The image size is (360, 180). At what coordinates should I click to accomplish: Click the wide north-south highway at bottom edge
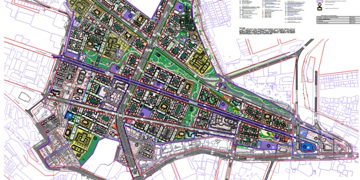[134, 170]
